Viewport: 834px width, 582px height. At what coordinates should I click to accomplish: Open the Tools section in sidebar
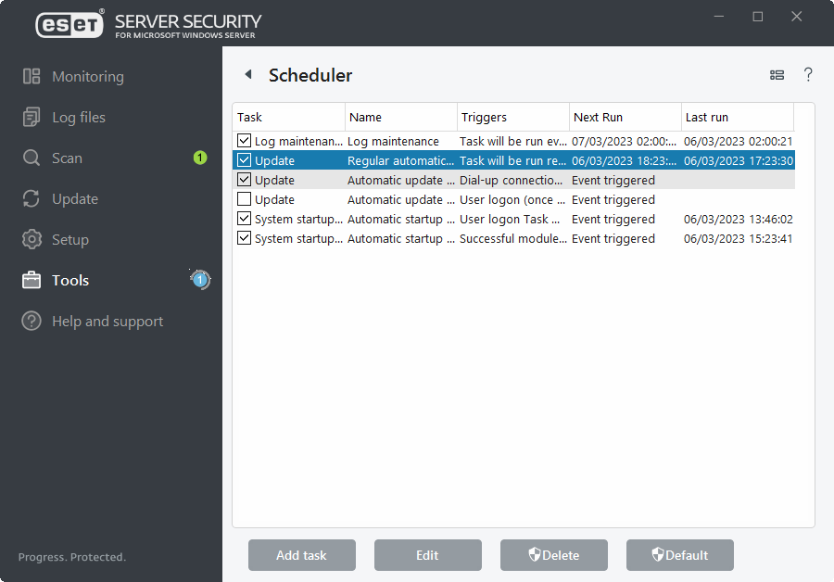coord(70,281)
